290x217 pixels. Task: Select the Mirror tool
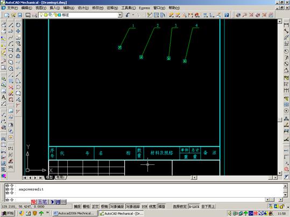18,50
